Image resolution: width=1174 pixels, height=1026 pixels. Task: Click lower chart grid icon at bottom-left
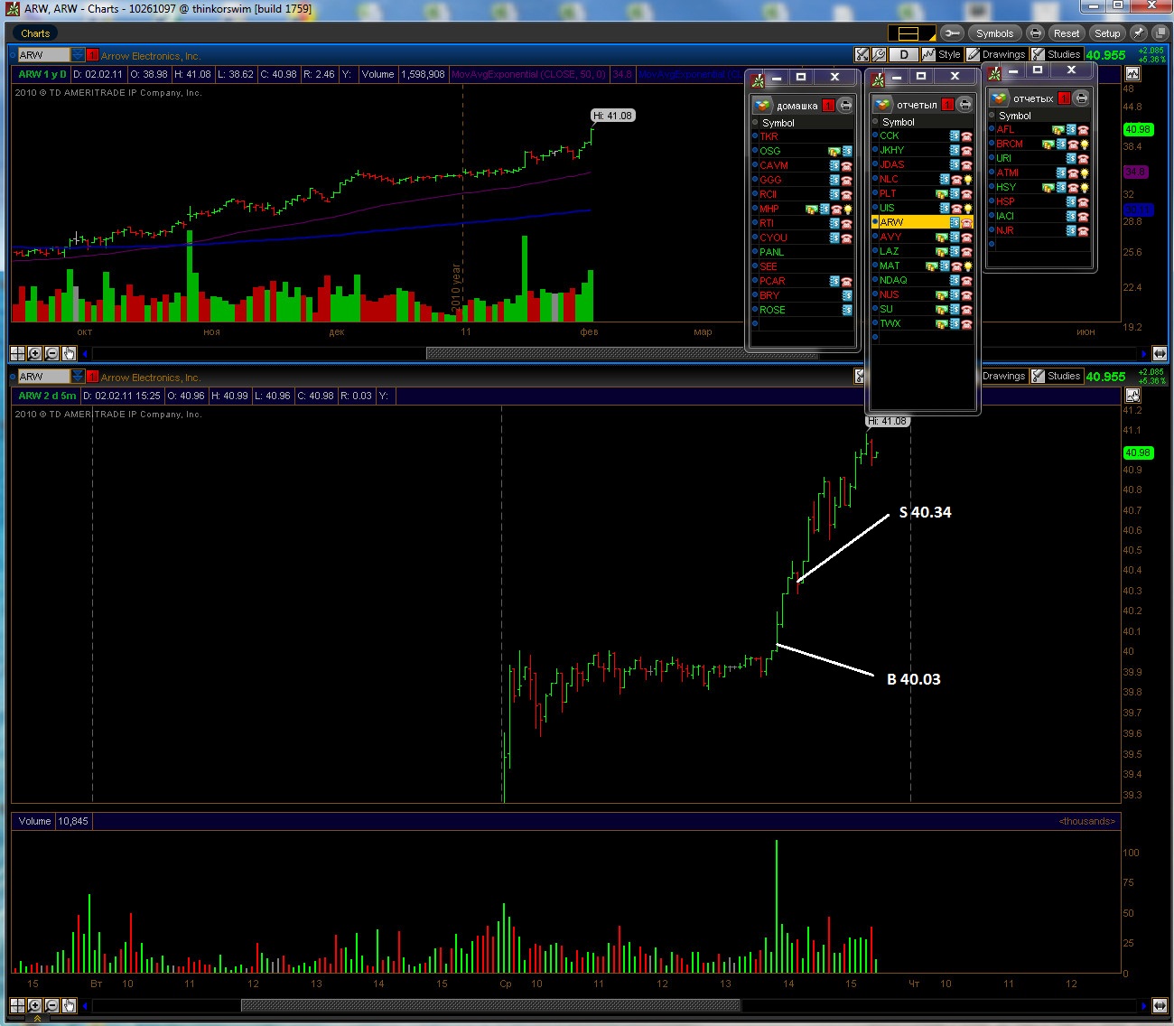[17, 1005]
